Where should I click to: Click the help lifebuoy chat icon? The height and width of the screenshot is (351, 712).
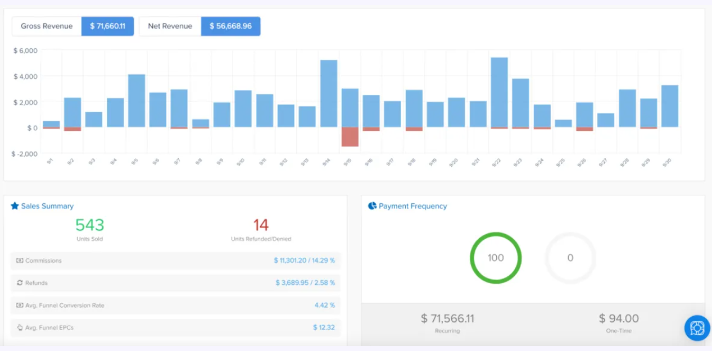point(697,327)
